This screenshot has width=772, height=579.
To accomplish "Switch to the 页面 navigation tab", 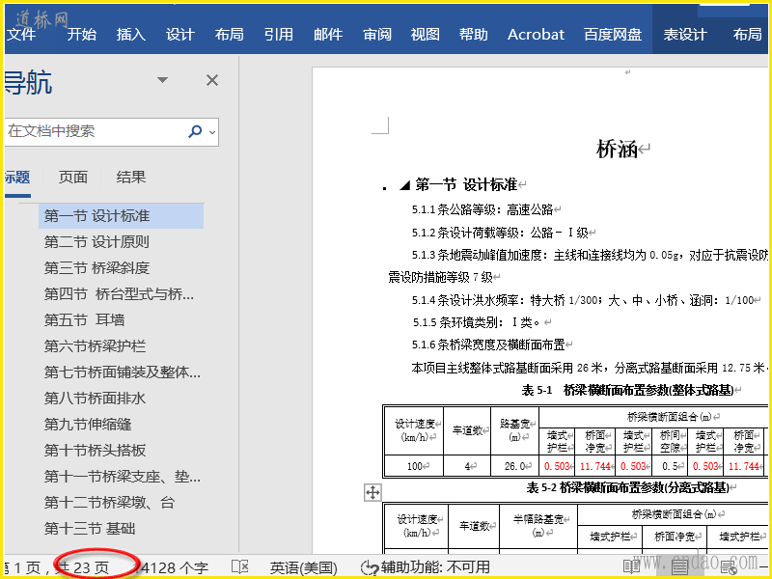I will coord(73,178).
